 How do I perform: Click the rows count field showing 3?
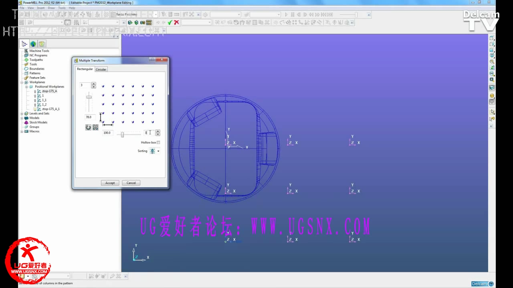(x=85, y=85)
